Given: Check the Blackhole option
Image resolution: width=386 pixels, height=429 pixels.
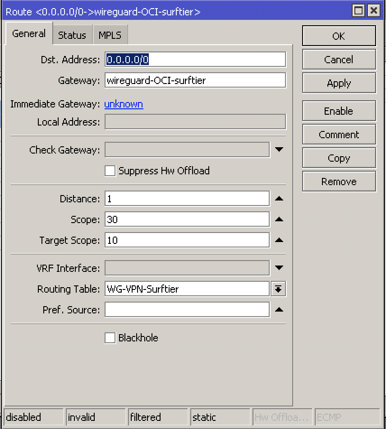Looking at the screenshot, I should click(110, 337).
